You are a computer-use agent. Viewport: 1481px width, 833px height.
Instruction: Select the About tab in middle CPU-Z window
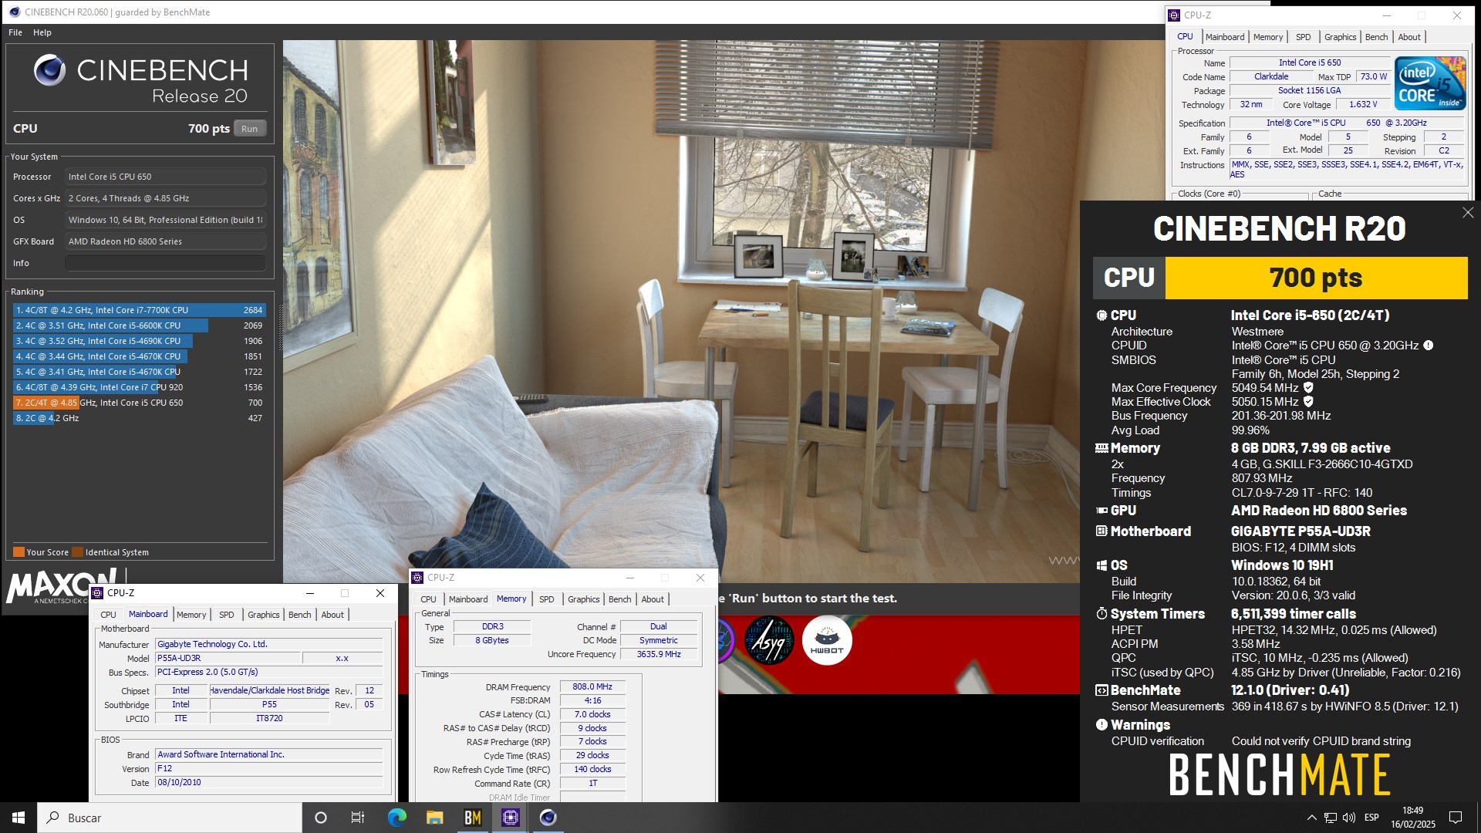click(653, 599)
